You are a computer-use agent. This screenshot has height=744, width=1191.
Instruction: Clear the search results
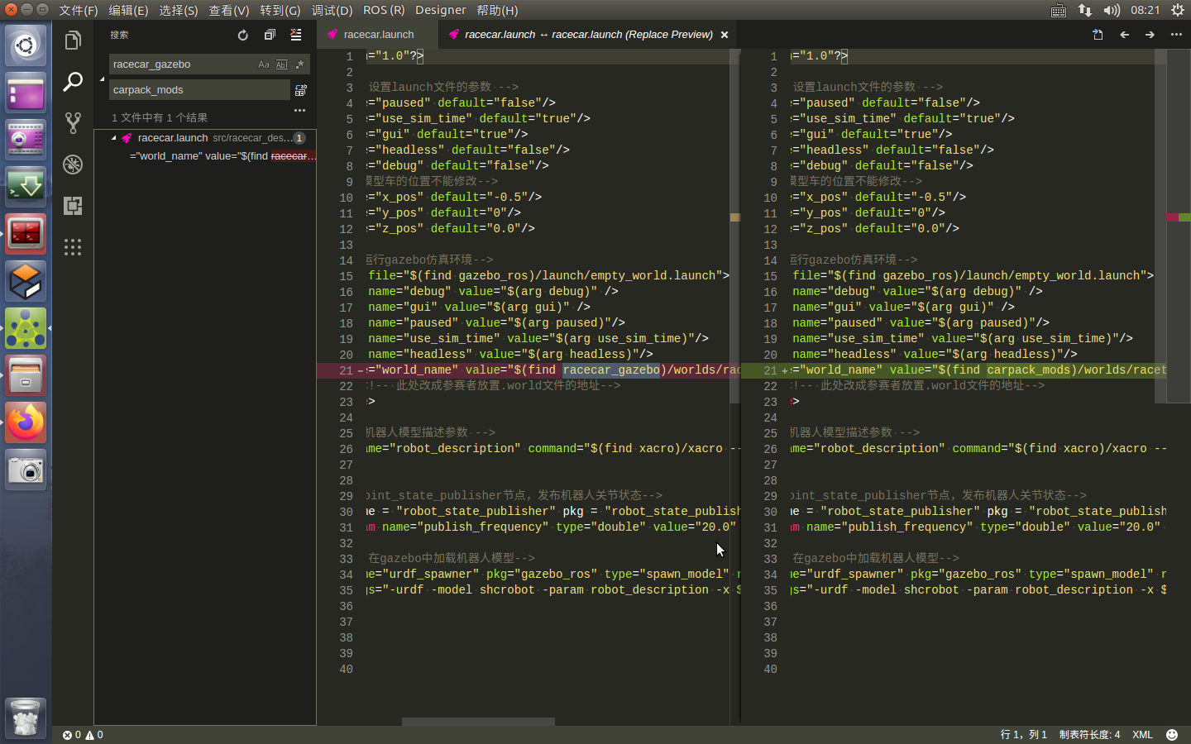pos(296,35)
